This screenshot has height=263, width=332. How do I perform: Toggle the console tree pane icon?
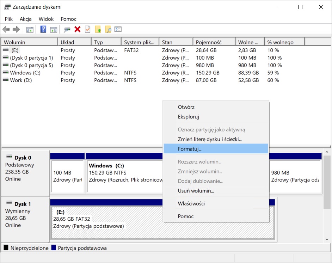pyautogui.click(x=30, y=30)
